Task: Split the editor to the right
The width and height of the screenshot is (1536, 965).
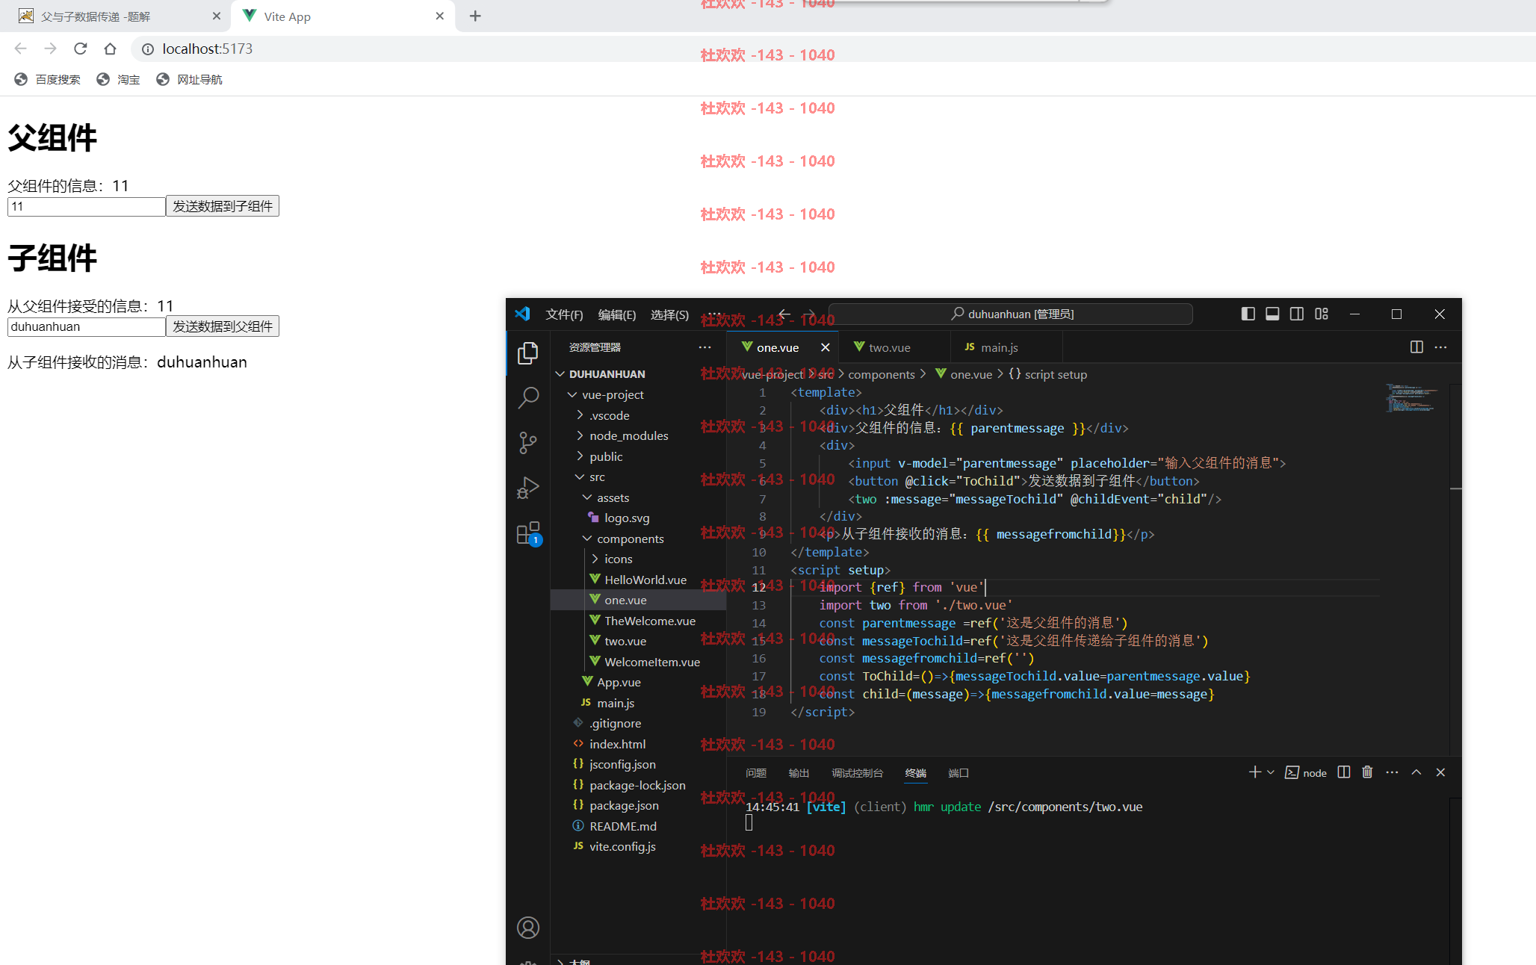Action: click(1416, 347)
